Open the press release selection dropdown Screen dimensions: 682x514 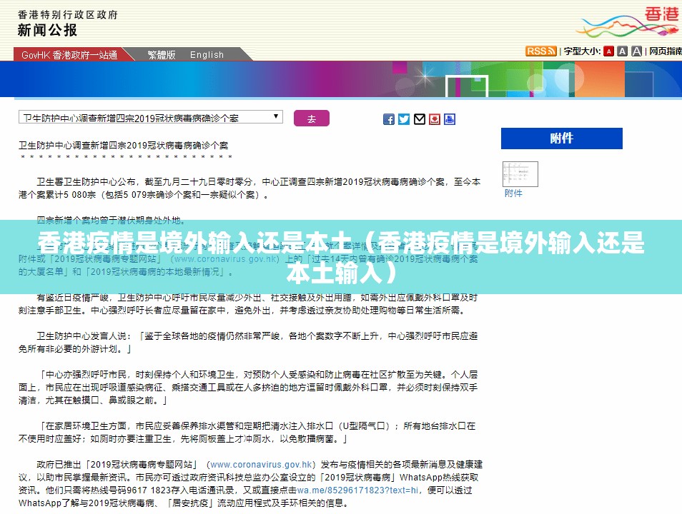click(151, 117)
